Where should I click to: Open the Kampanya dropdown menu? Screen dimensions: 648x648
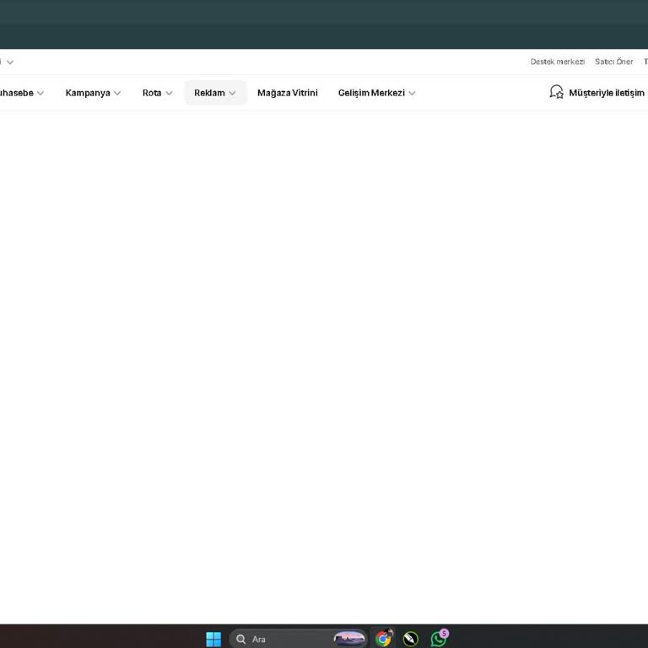coord(93,93)
